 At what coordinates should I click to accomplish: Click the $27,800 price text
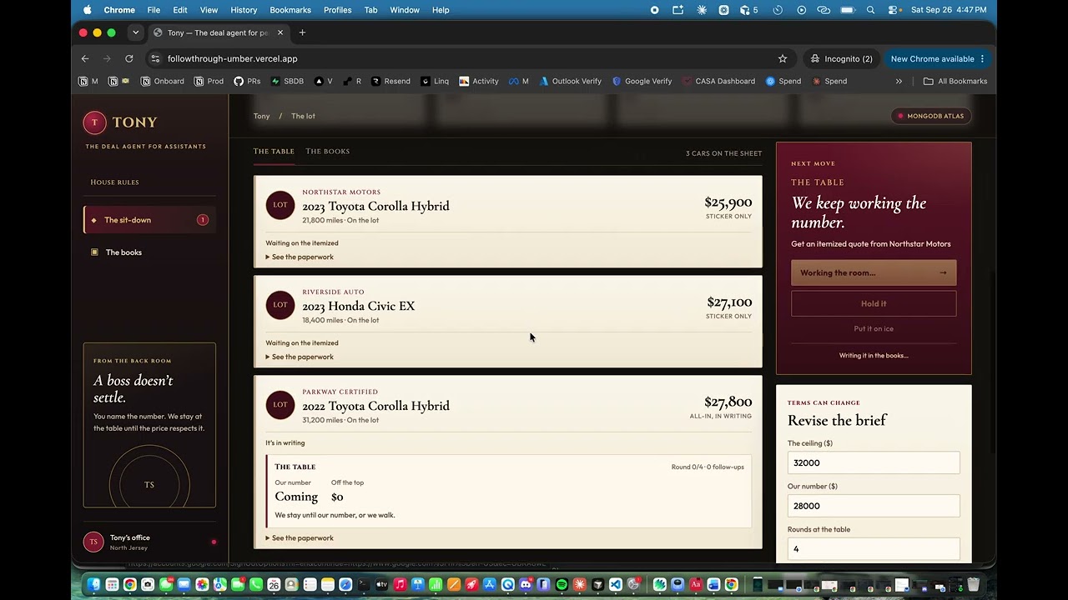coord(728,402)
